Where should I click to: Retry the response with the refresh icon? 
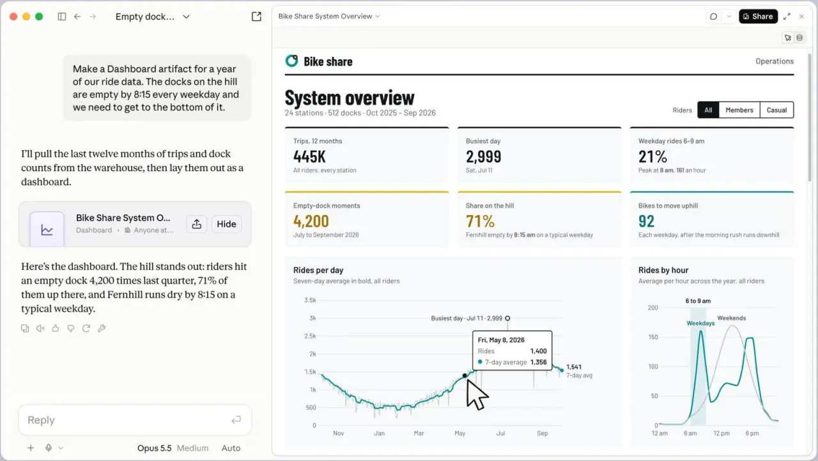click(x=86, y=328)
